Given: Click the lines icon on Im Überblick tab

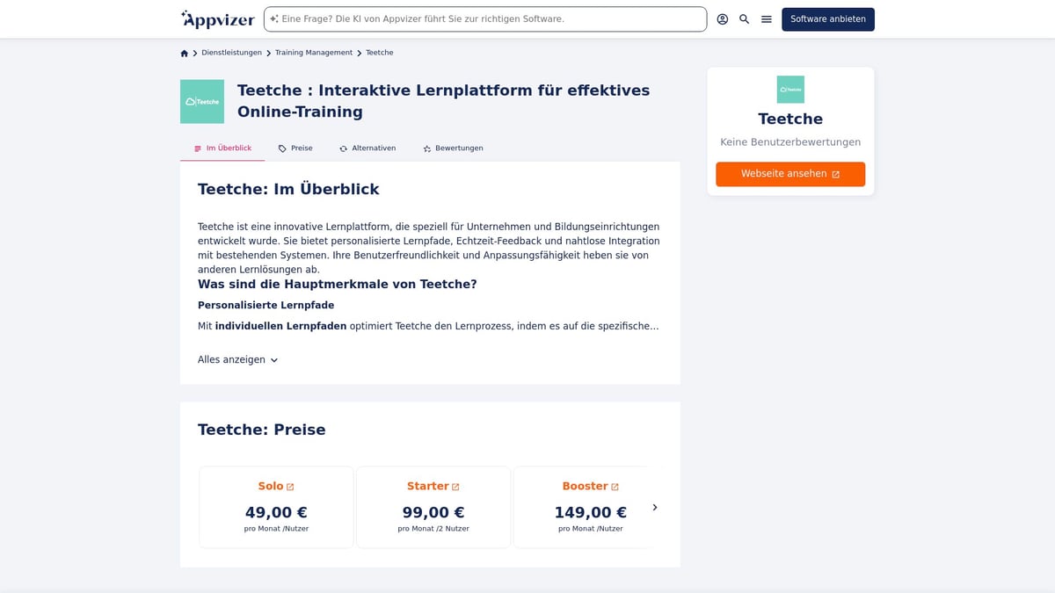Looking at the screenshot, I should [198, 148].
